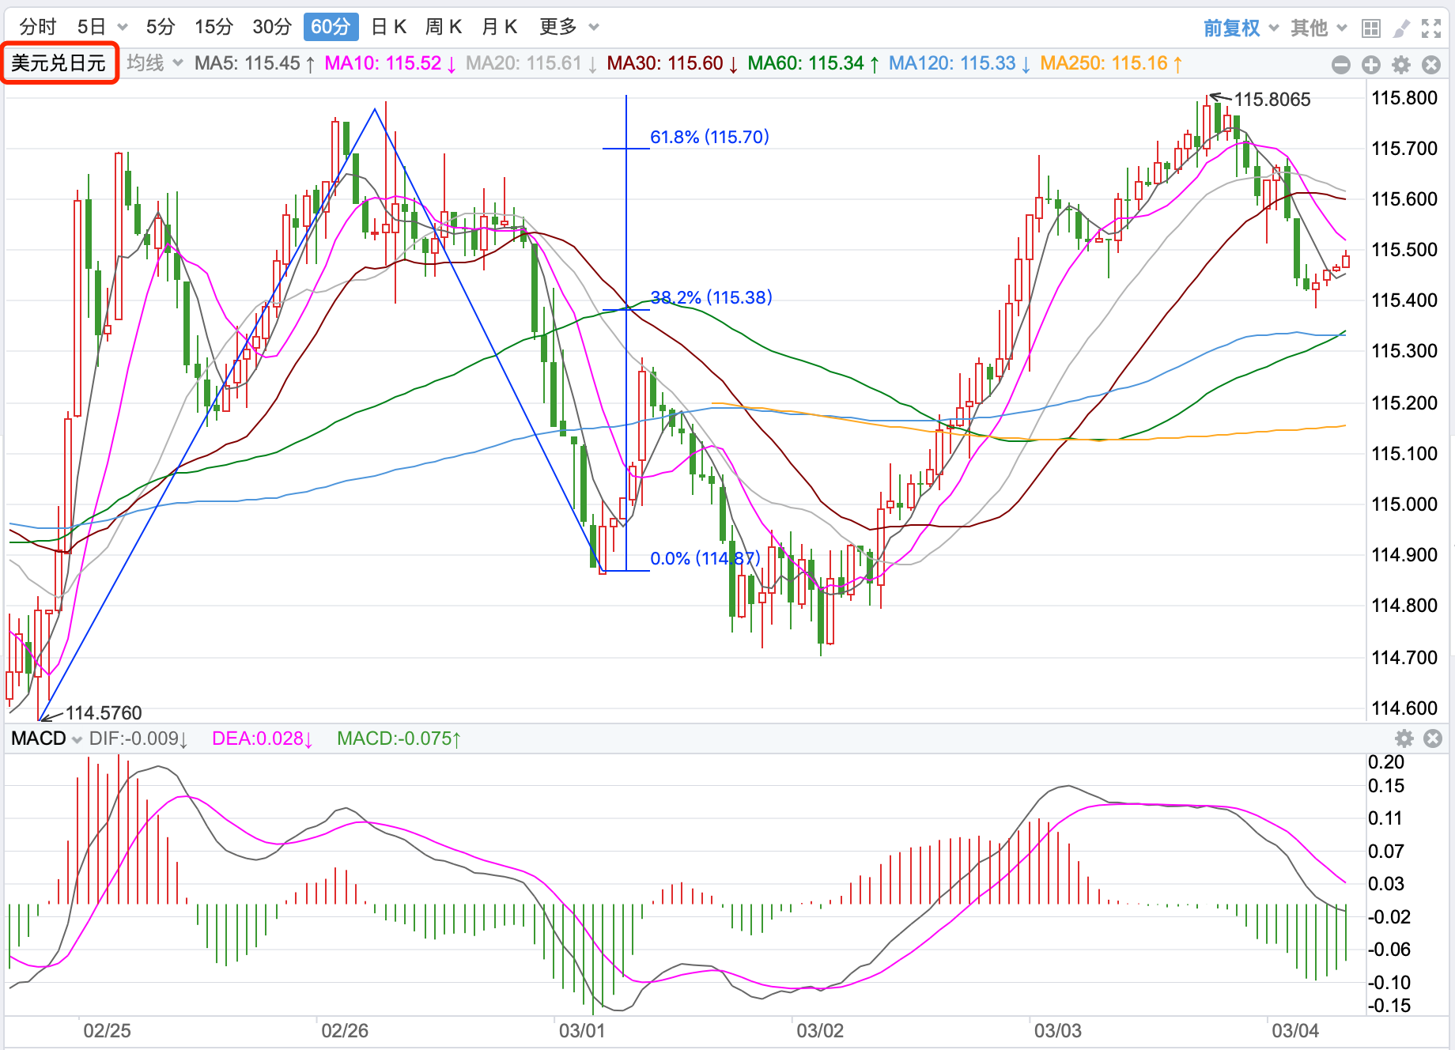Click the MA30: 115.60 legend value
The height and width of the screenshot is (1050, 1455).
tap(673, 63)
